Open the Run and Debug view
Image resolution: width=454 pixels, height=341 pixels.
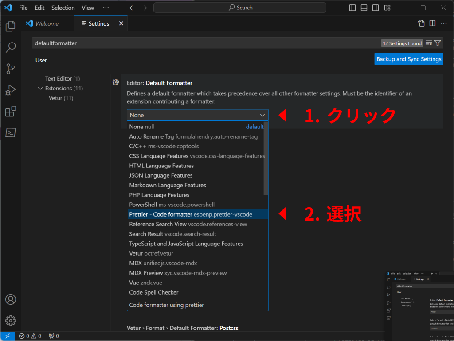point(11,90)
